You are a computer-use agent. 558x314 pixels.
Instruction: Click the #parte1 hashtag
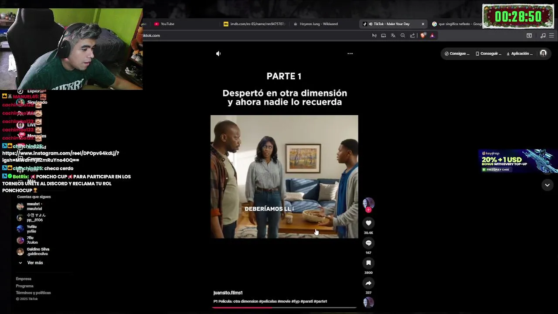point(320,301)
